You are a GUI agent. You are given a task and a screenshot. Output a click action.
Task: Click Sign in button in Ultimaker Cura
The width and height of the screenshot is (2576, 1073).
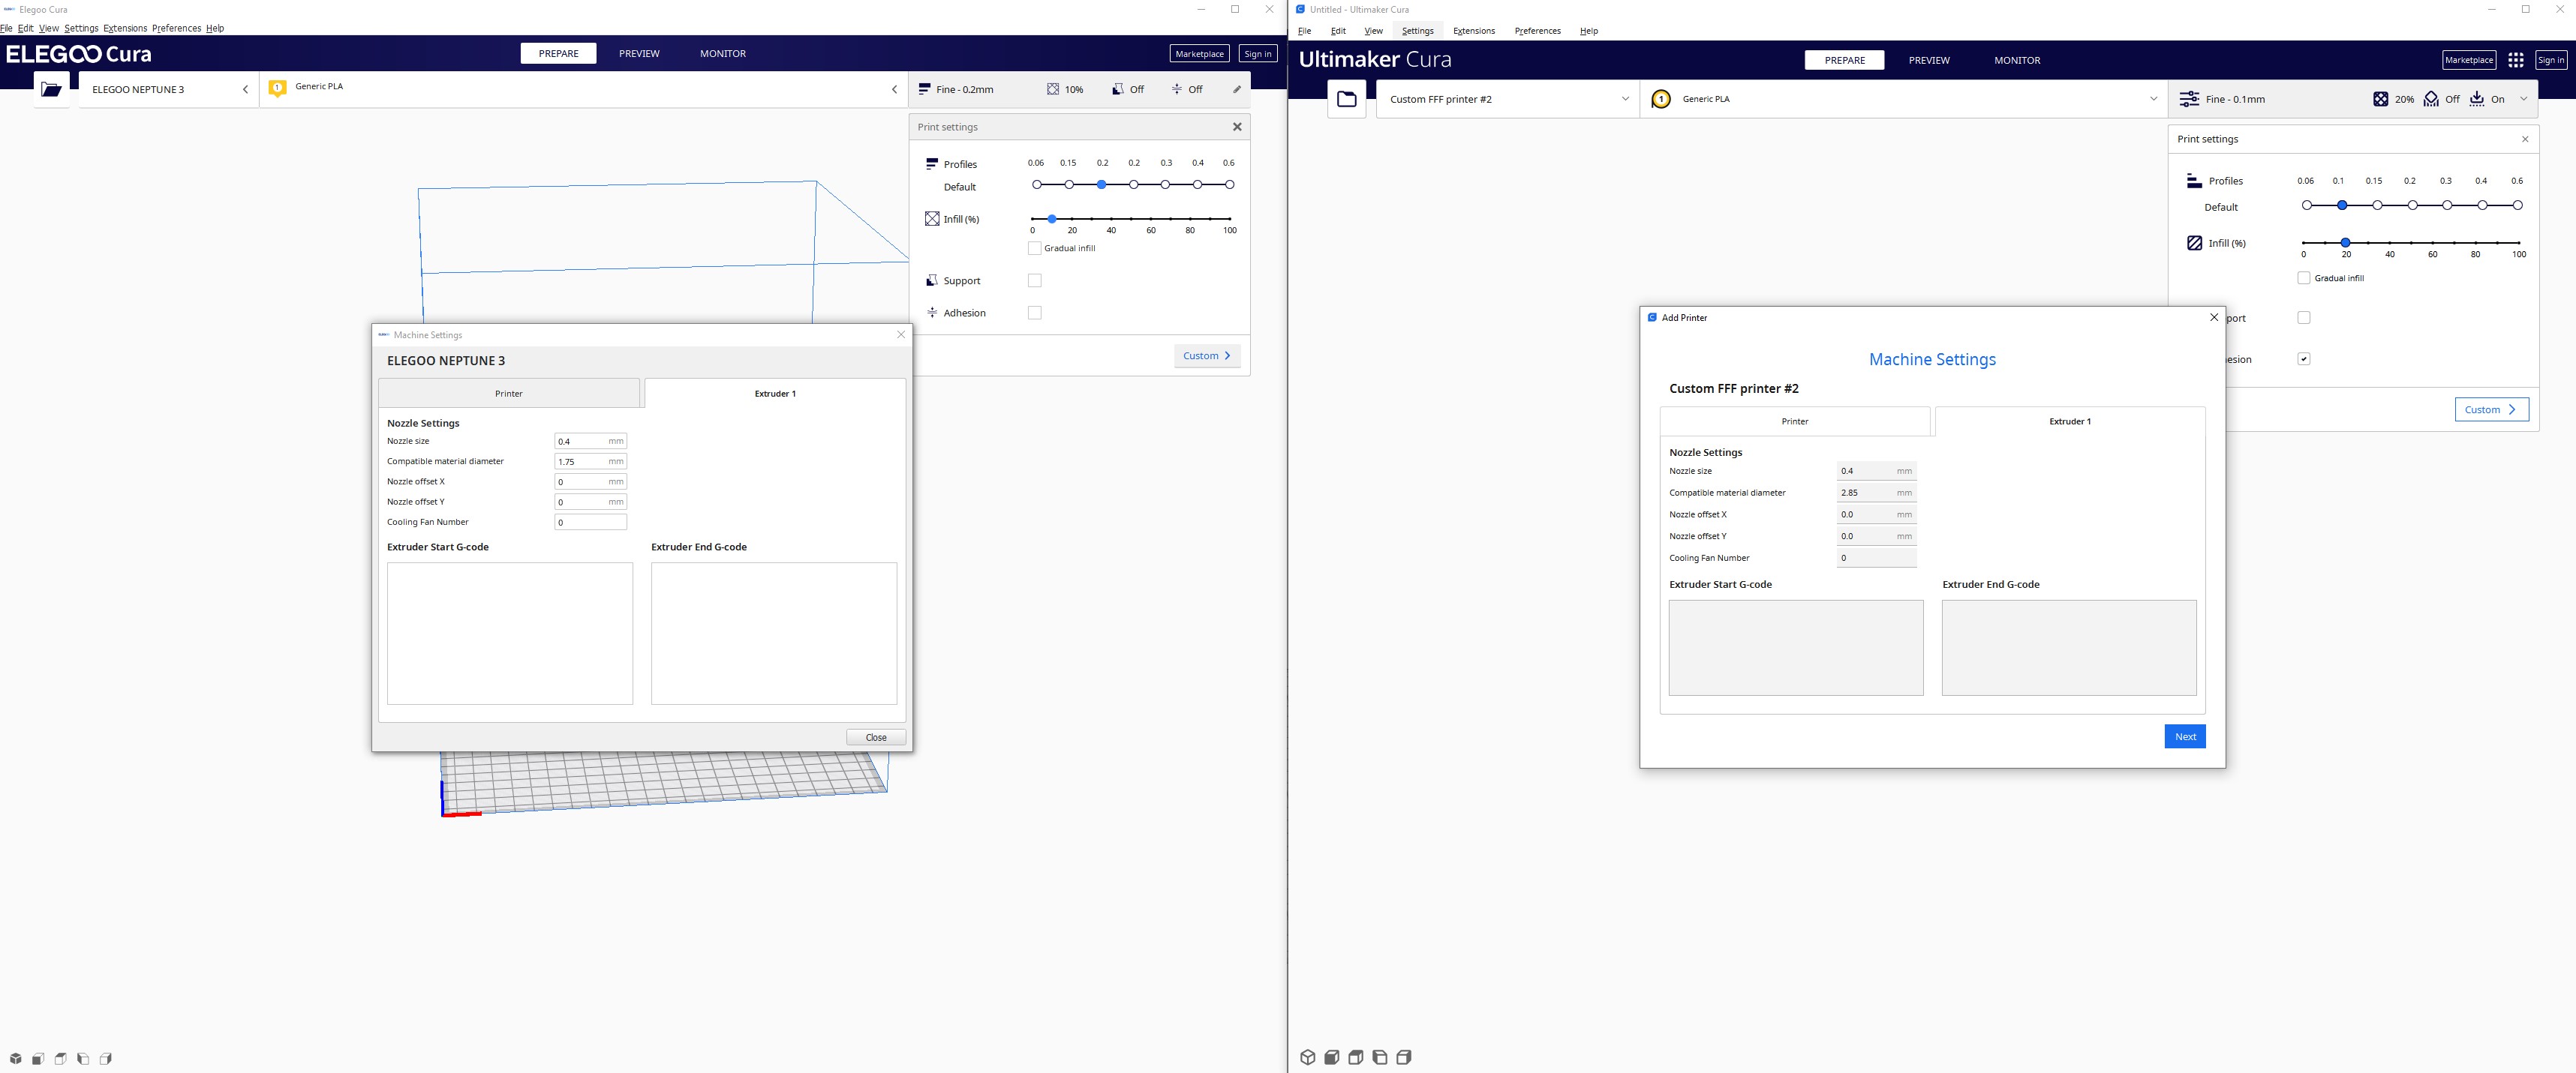2550,60
